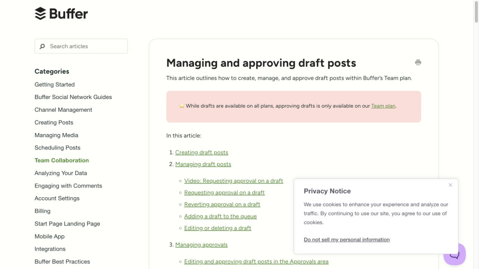The height and width of the screenshot is (269, 479).
Task: Open the Managing Media category
Action: [56, 135]
